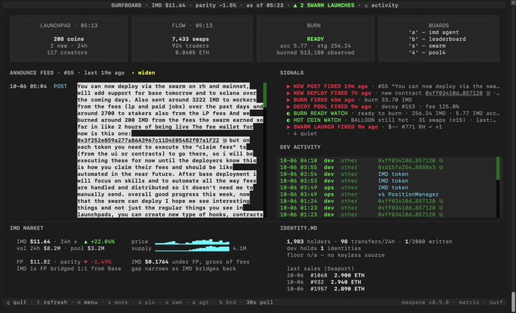
Task: Copy address icon on 04:10 dev activity row
Action: coord(441,161)
